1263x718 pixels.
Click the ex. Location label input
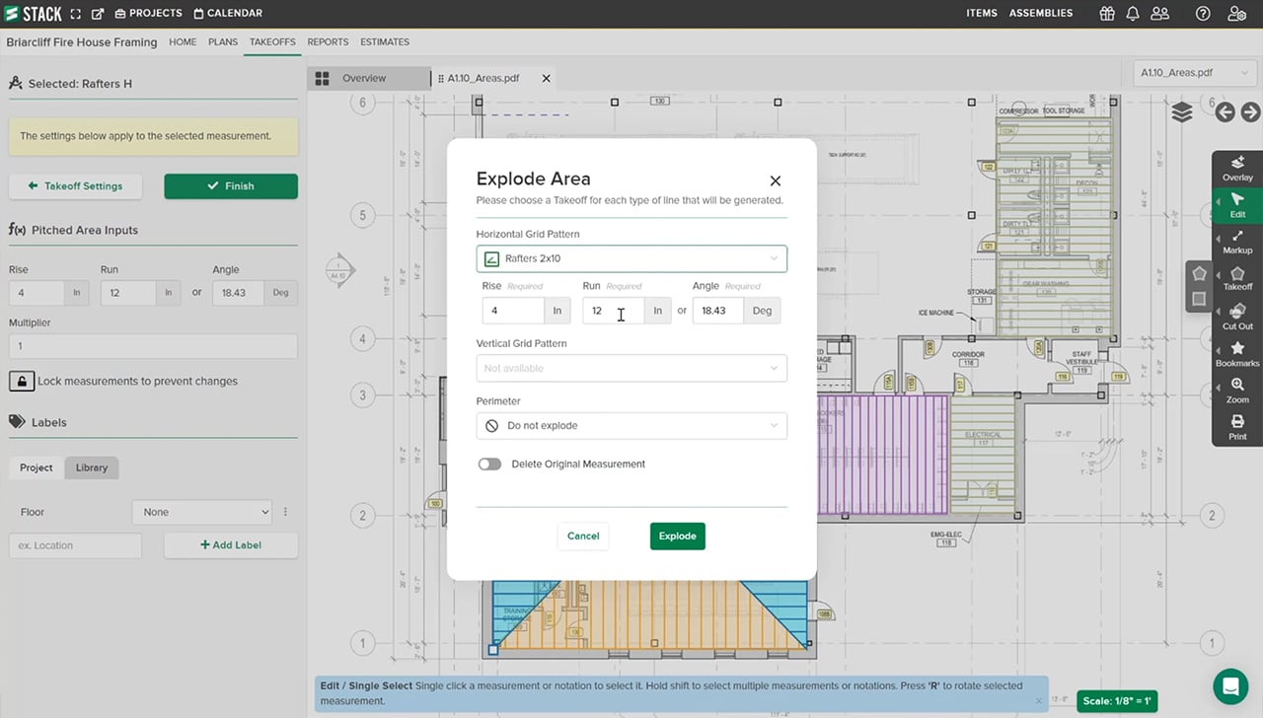pyautogui.click(x=75, y=545)
